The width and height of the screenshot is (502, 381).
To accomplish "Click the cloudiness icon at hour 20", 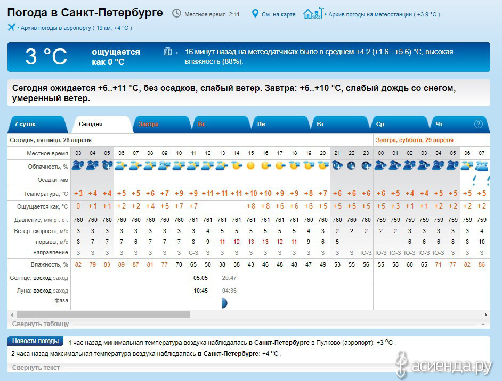I will coord(323,165).
